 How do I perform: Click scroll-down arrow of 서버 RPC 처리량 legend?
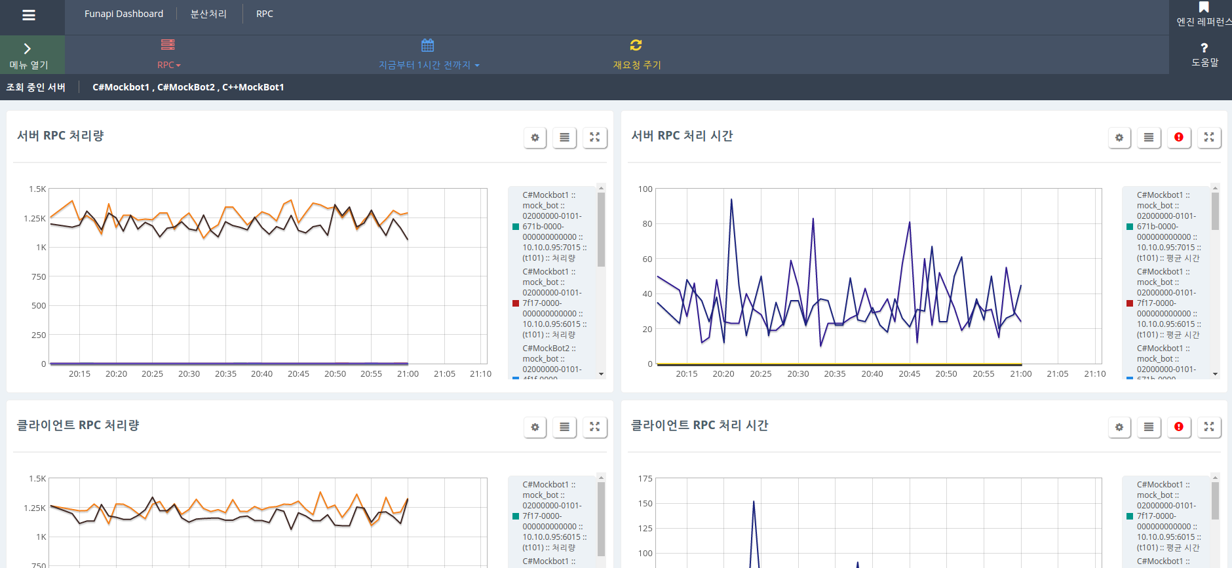tap(601, 374)
